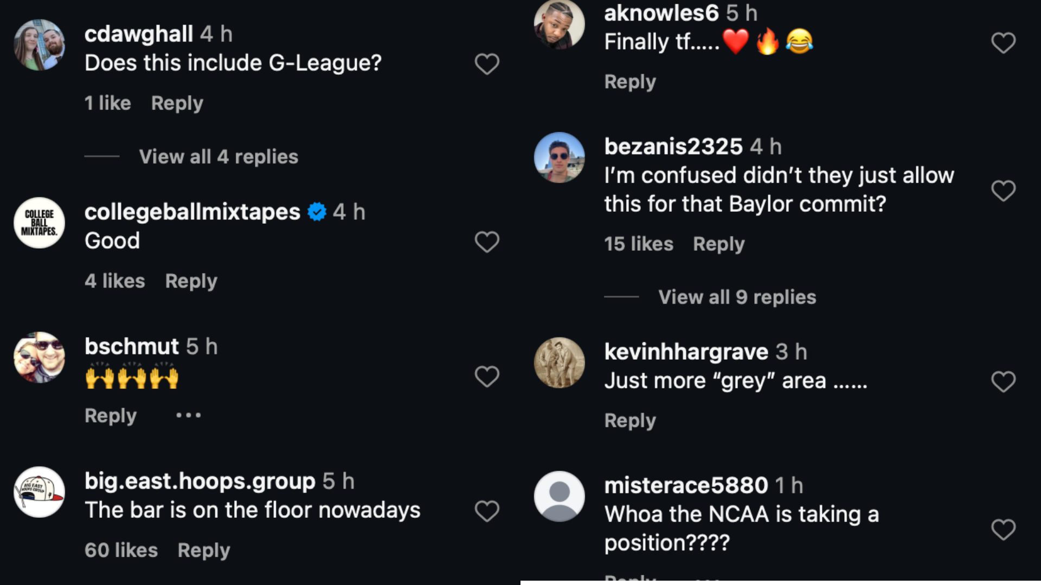Open more options on bschmut's comment
The image size is (1041, 585).
(188, 415)
